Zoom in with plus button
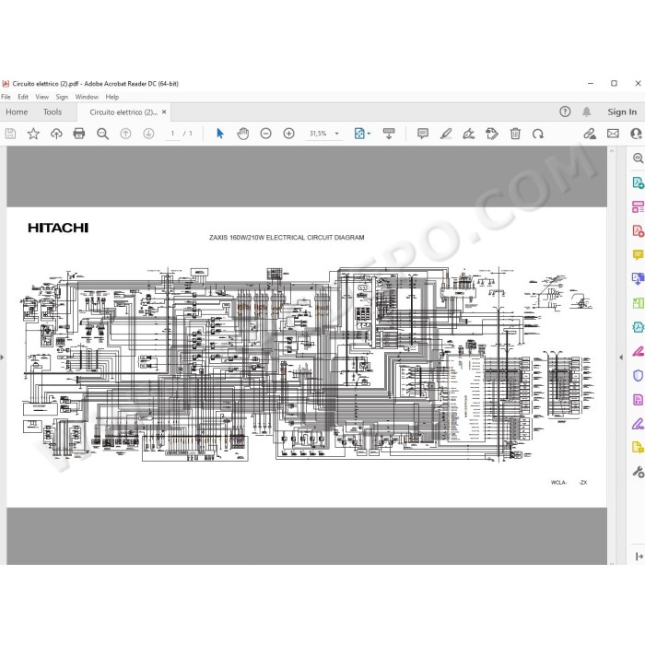The height and width of the screenshot is (645, 645). click(288, 134)
